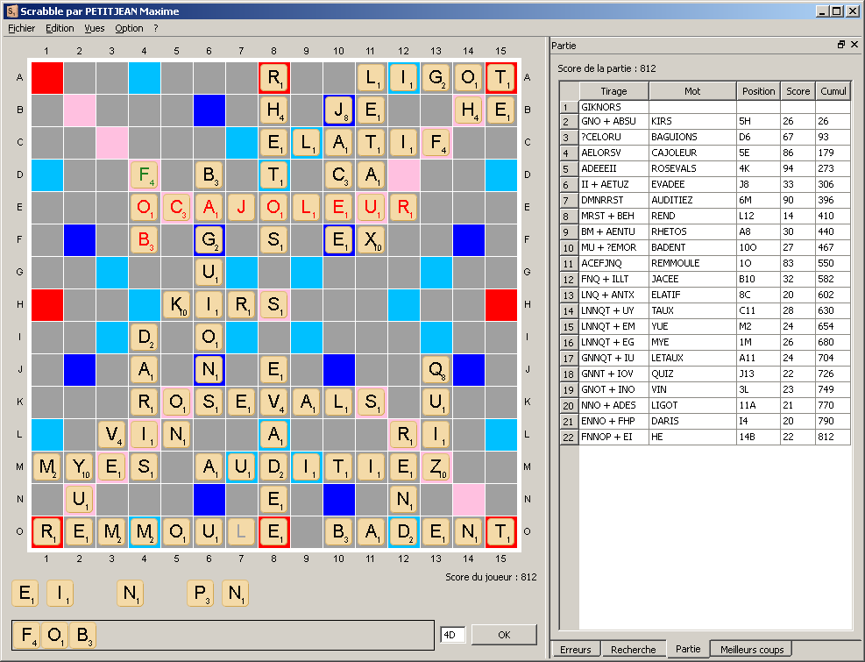The image size is (865, 662).
Task: Click the KIRS word cell
Action: (692, 121)
